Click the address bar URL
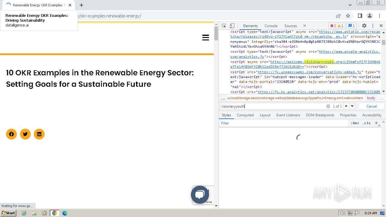This screenshot has width=386, height=217. 110,16
